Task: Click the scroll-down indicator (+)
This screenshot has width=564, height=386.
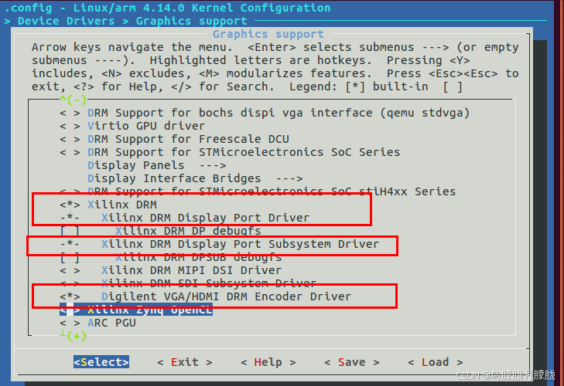Action: pos(73,336)
